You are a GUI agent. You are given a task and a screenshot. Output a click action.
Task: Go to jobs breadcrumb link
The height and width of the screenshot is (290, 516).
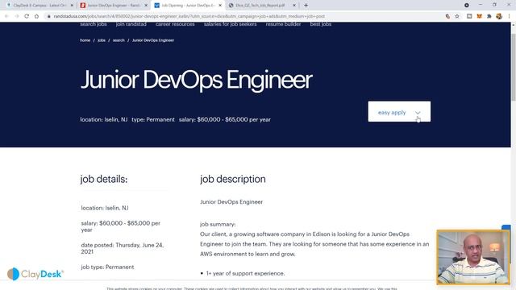[x=102, y=40]
